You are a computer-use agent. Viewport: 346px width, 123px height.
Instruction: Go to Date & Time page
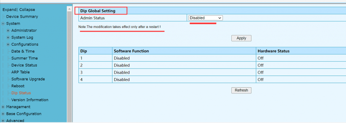(23, 51)
